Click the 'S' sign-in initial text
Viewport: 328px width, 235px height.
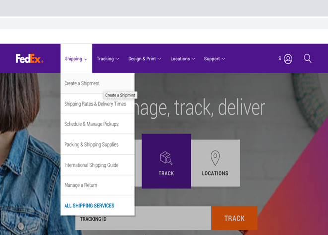280,59
